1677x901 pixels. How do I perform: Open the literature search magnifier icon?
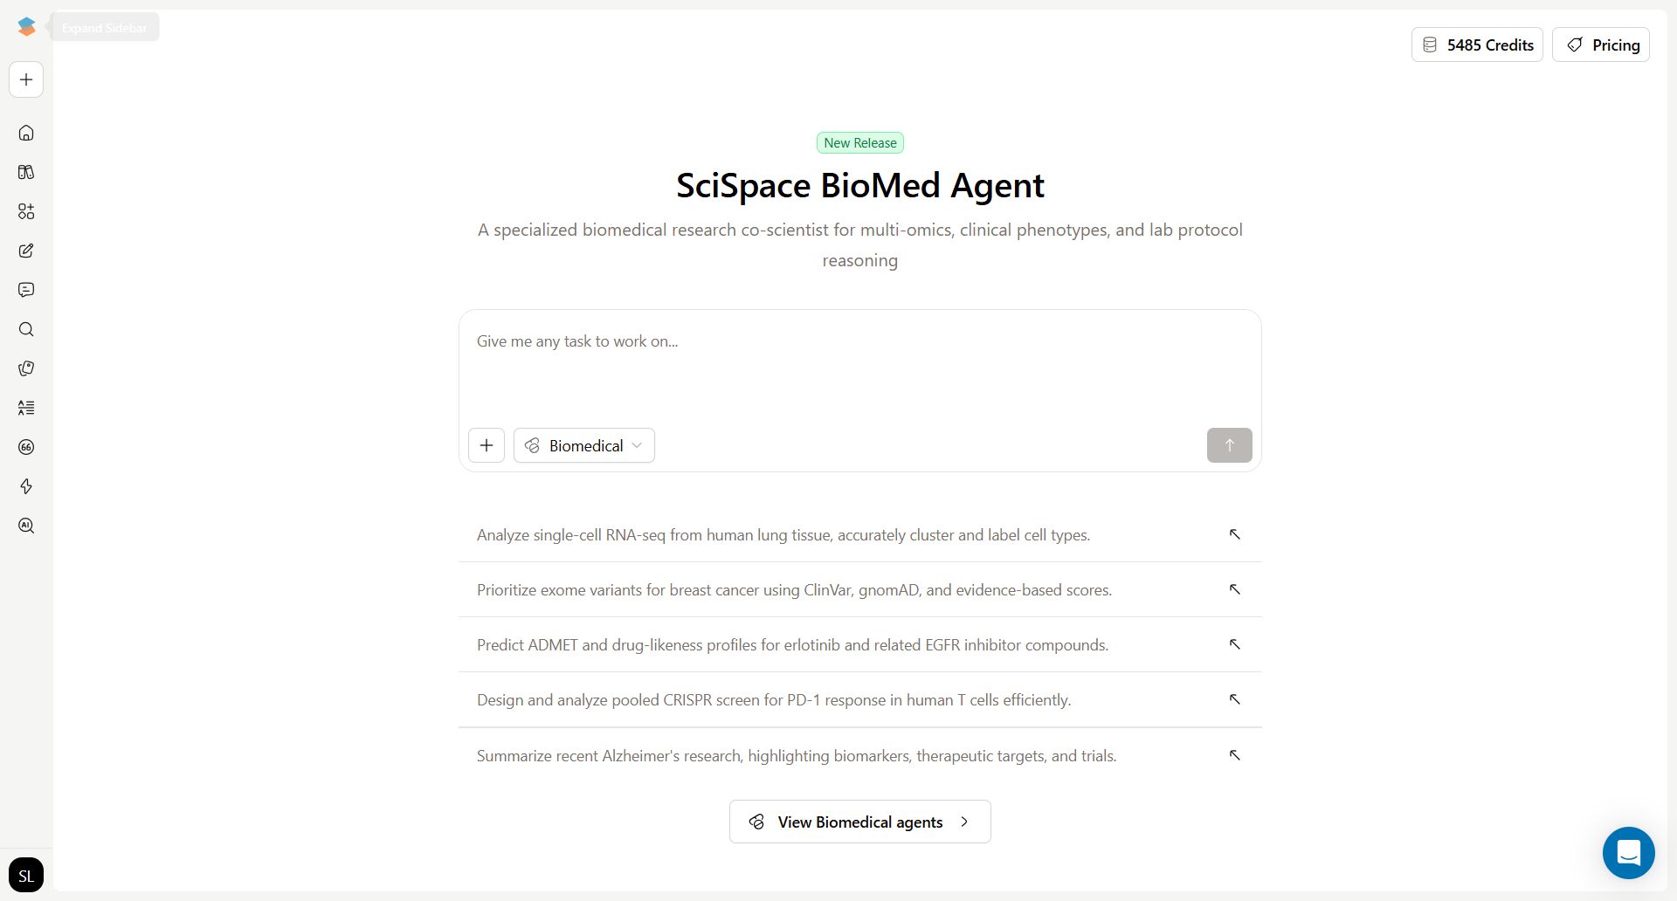coord(26,329)
